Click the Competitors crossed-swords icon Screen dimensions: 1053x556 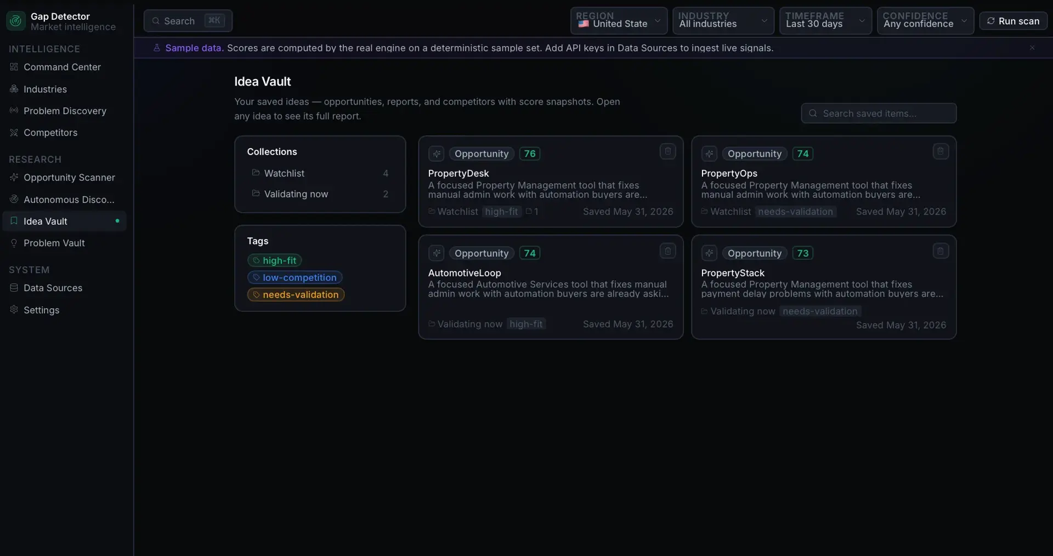tap(14, 133)
